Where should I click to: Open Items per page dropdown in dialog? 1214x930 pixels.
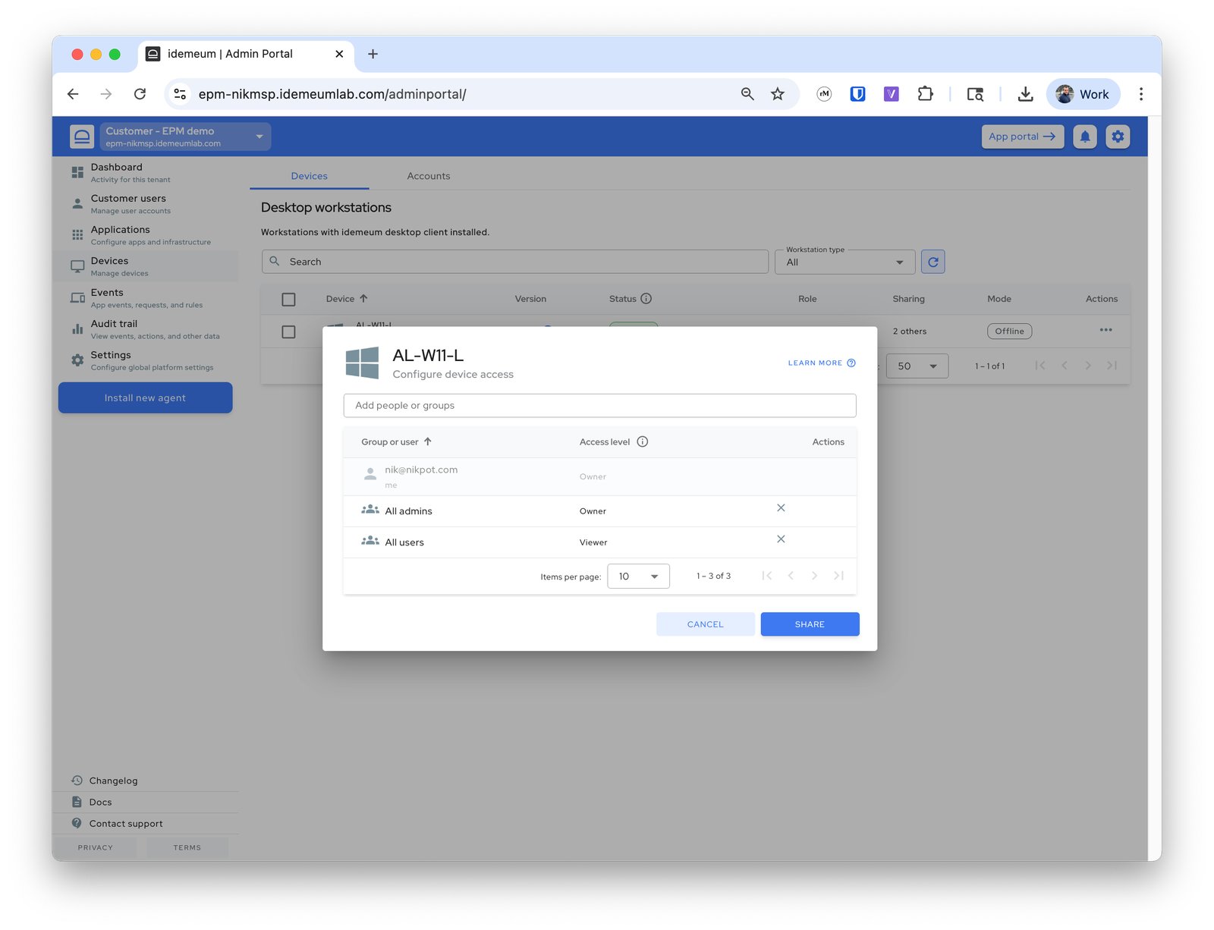point(638,576)
